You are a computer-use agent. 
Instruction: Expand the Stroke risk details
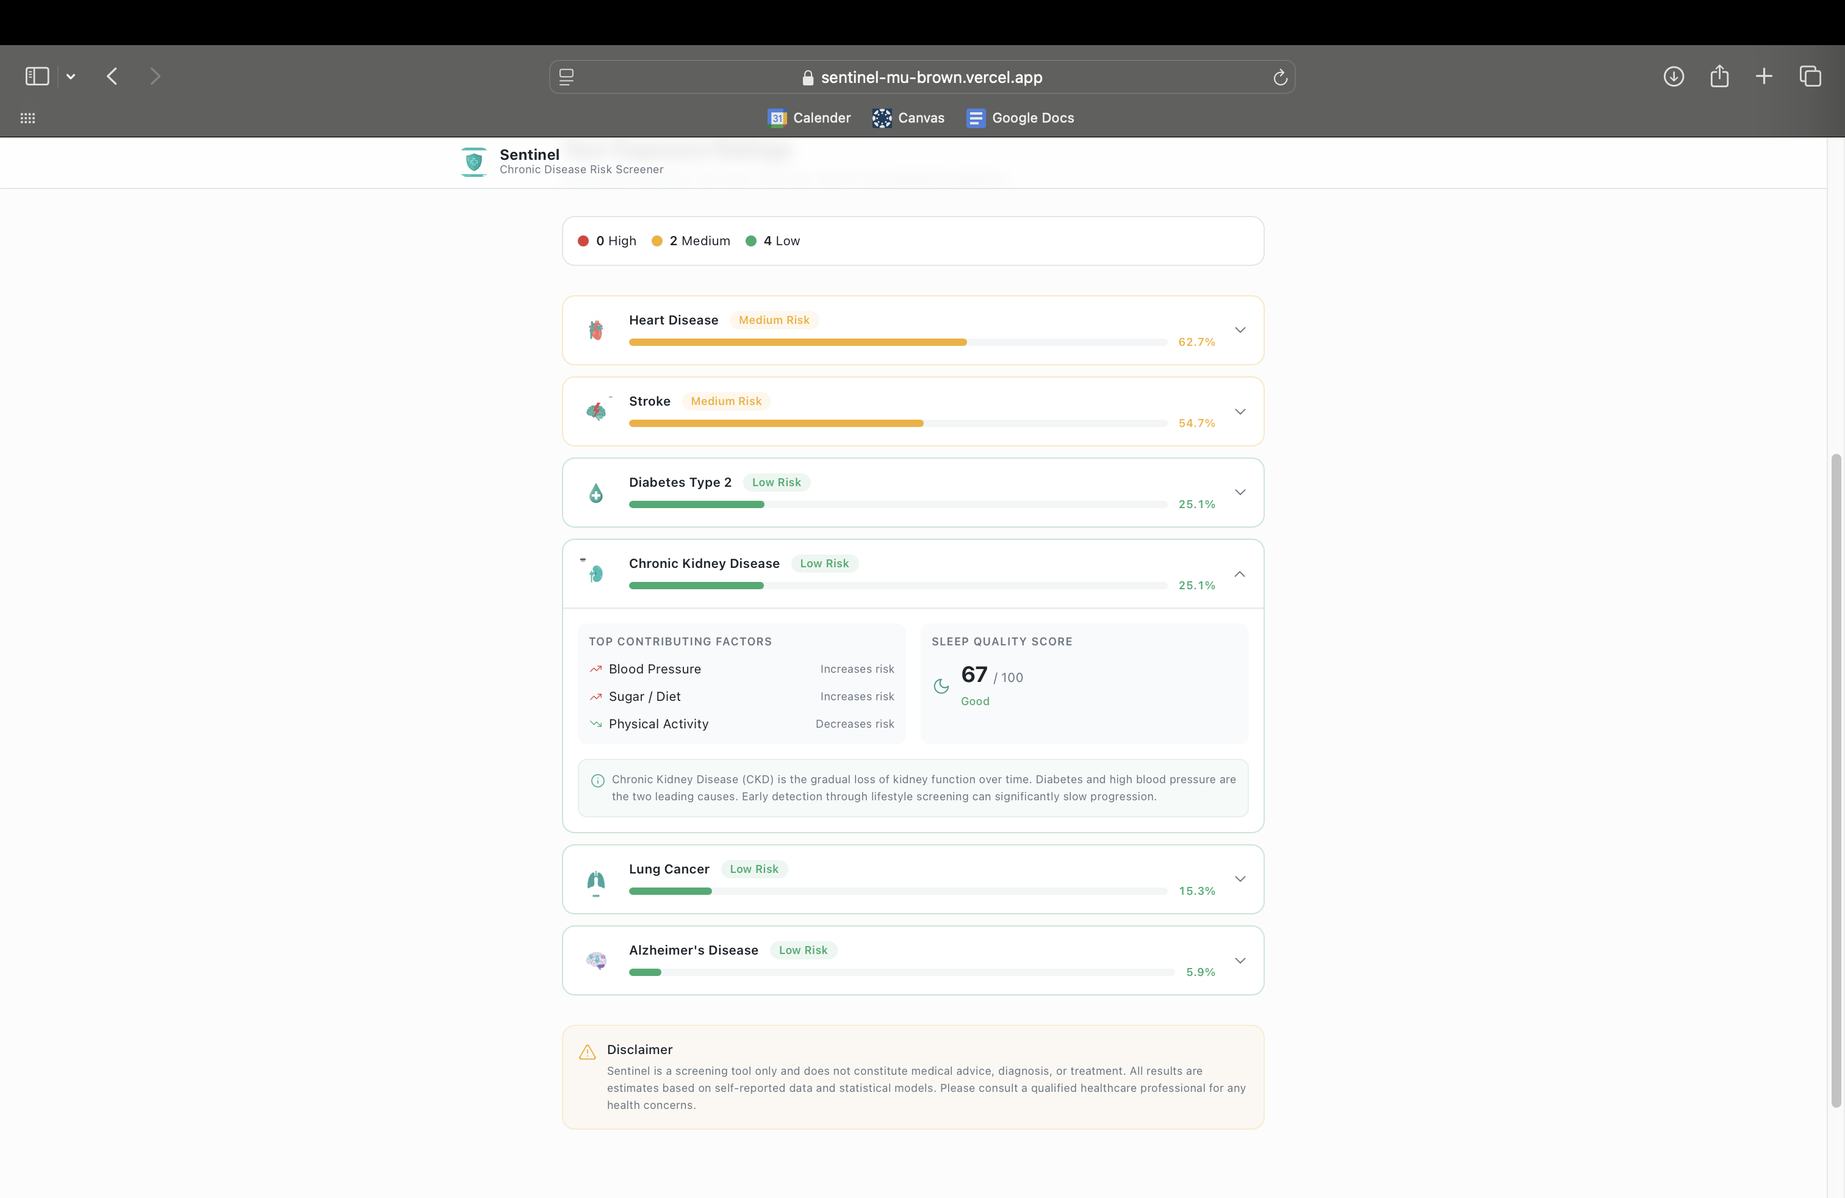point(1240,412)
